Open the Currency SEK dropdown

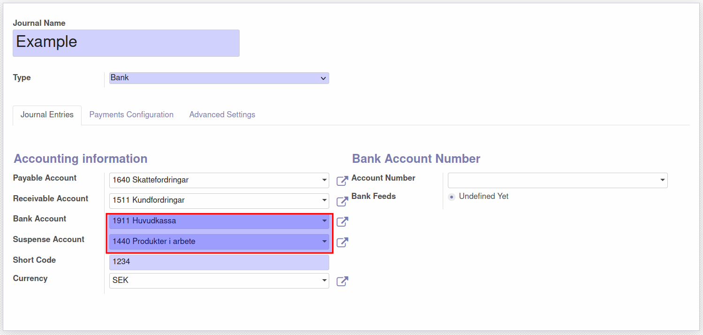click(x=219, y=281)
